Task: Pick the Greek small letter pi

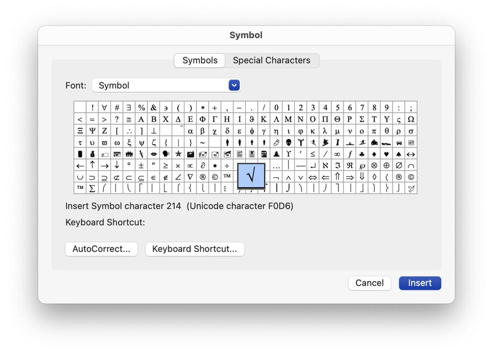Action: (374, 131)
